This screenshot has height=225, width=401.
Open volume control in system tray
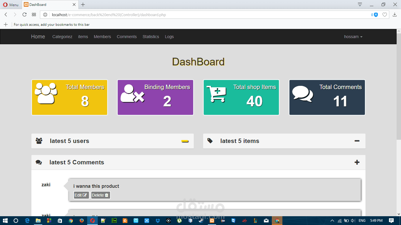(x=353, y=221)
